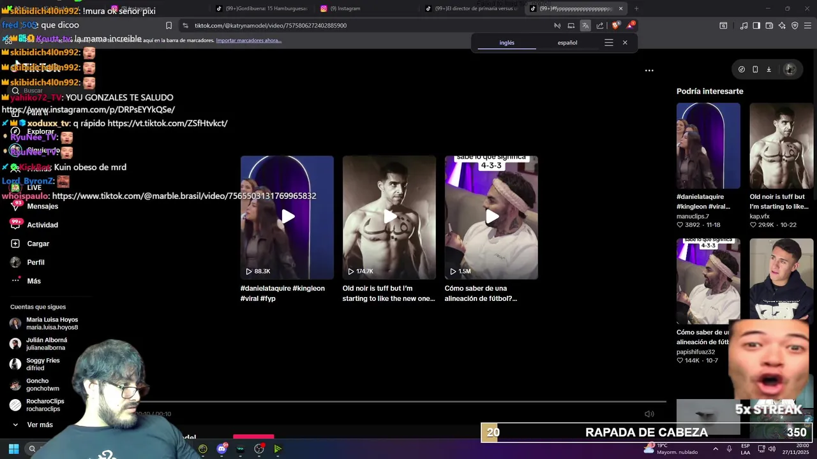
Task: Click the Buscar search field
Action: tap(51, 91)
